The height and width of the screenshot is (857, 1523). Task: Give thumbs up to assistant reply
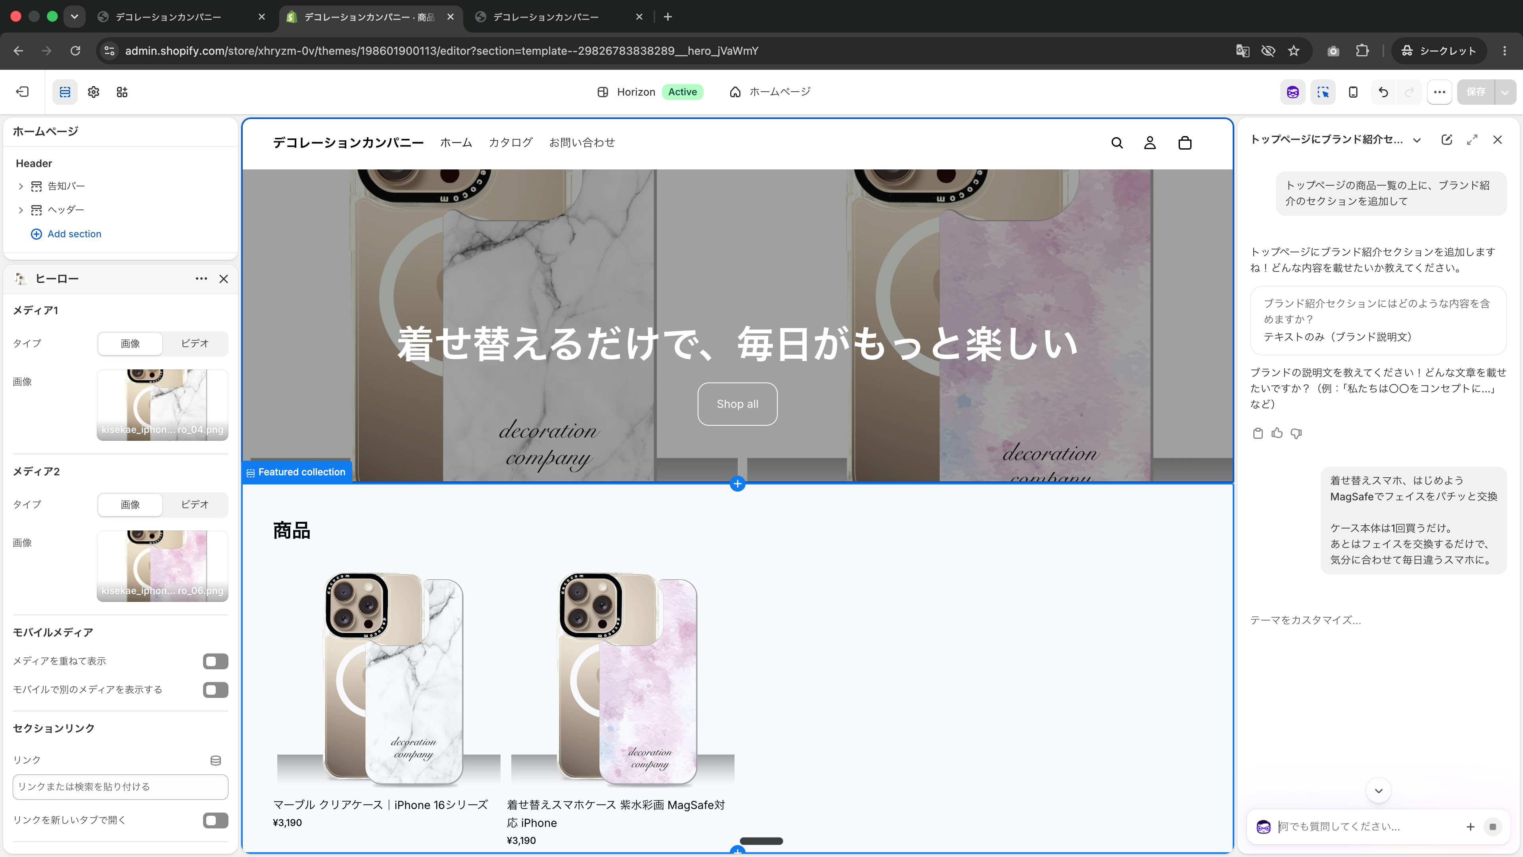click(1277, 433)
